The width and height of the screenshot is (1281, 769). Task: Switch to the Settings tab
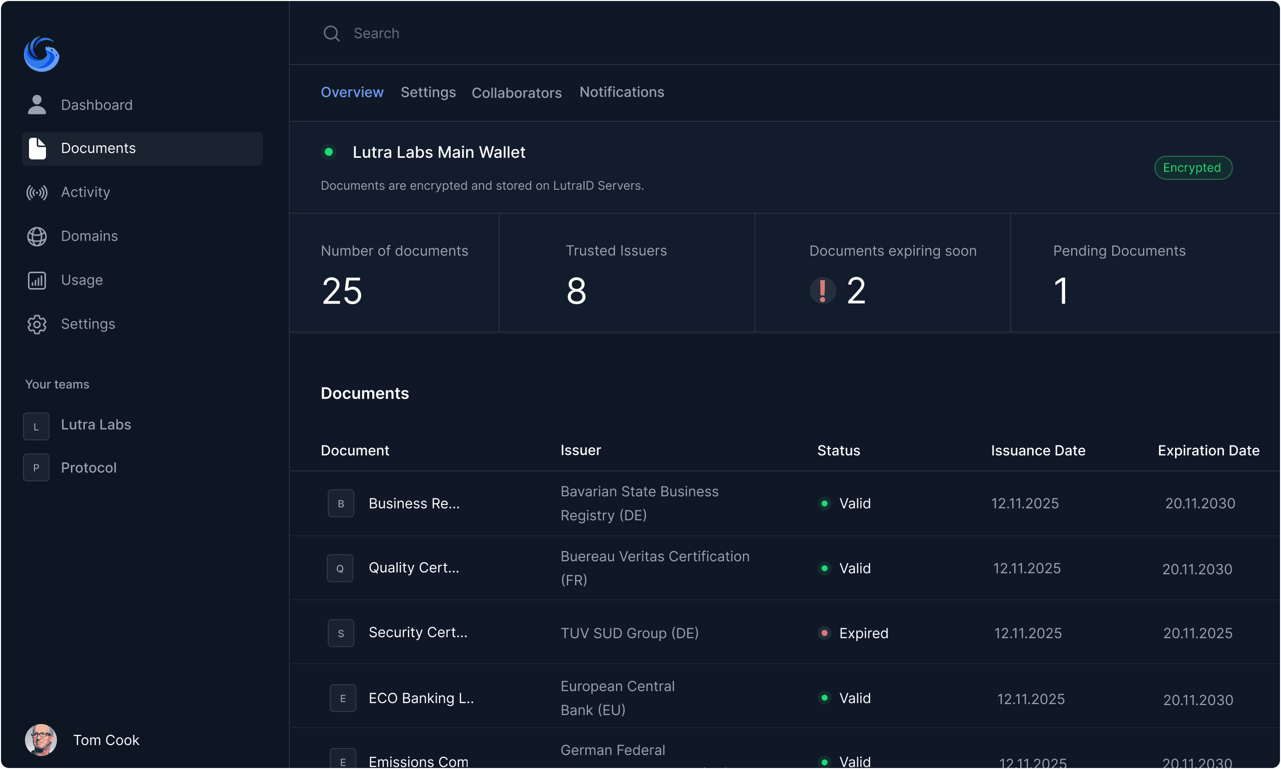pyautogui.click(x=428, y=92)
